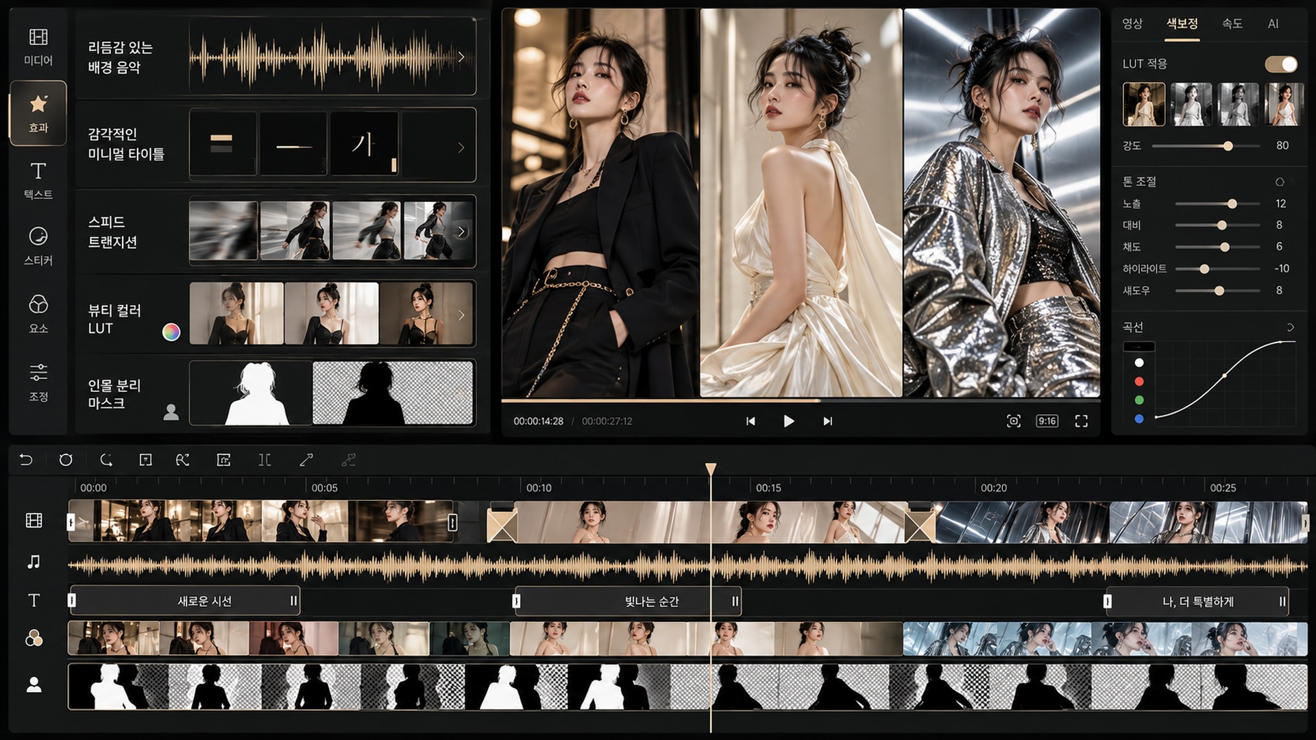Screen dimensions: 1316x740
Task: Open the 텍스트 text tool
Action: [38, 180]
